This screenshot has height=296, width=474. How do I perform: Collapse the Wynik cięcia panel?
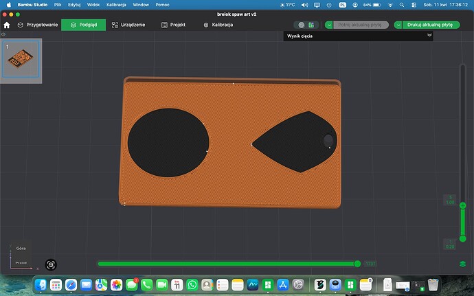[429, 36]
